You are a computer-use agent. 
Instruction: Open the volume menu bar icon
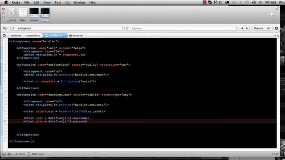(x=253, y=2)
